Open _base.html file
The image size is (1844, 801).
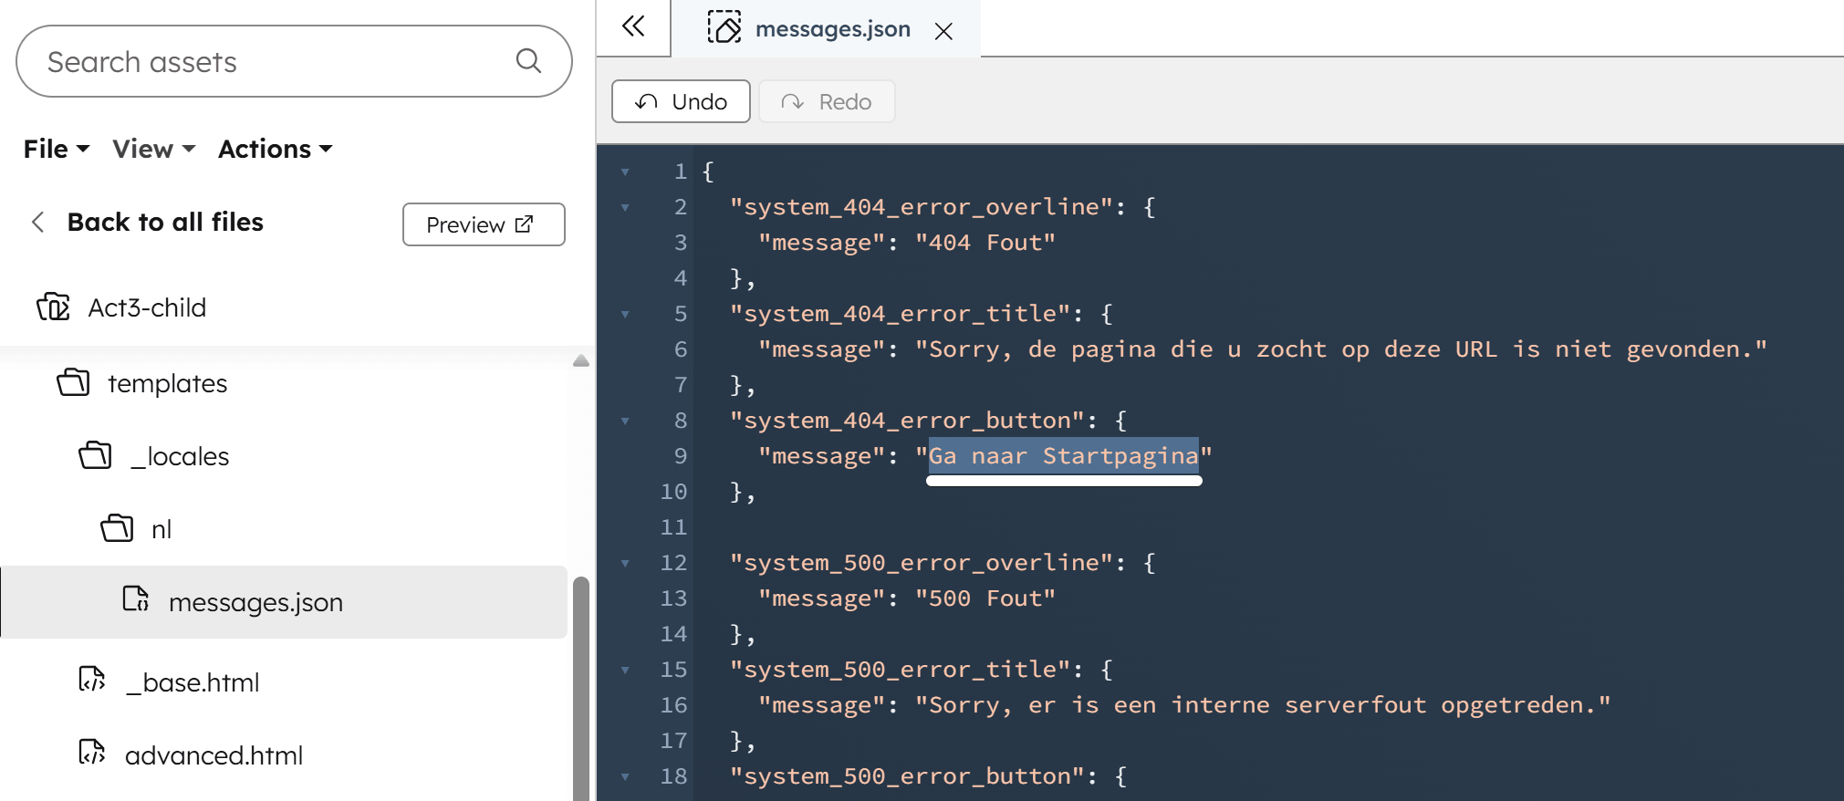[x=193, y=682]
